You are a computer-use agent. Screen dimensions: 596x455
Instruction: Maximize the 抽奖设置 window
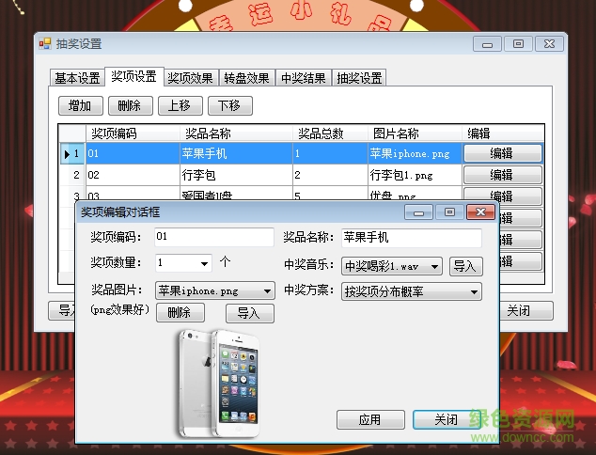(518, 43)
